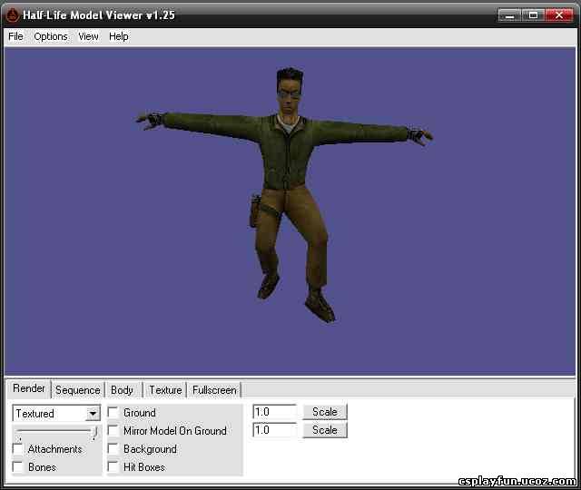Click the transparency slider under Textured
Screen dimensions: 581x490
coord(56,432)
